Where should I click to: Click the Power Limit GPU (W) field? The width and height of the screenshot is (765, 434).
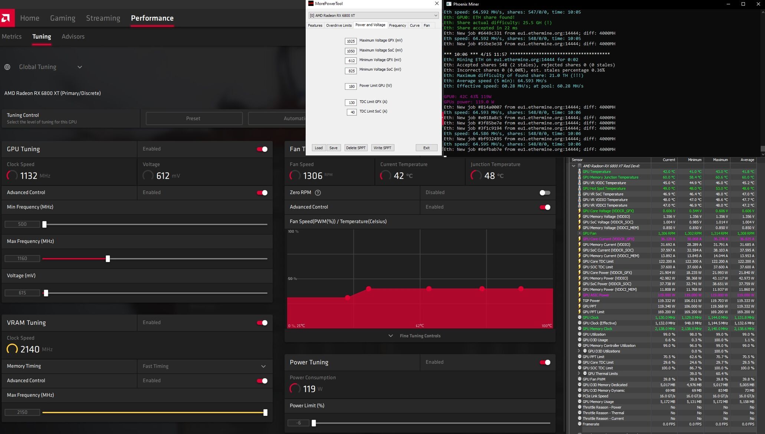351,87
